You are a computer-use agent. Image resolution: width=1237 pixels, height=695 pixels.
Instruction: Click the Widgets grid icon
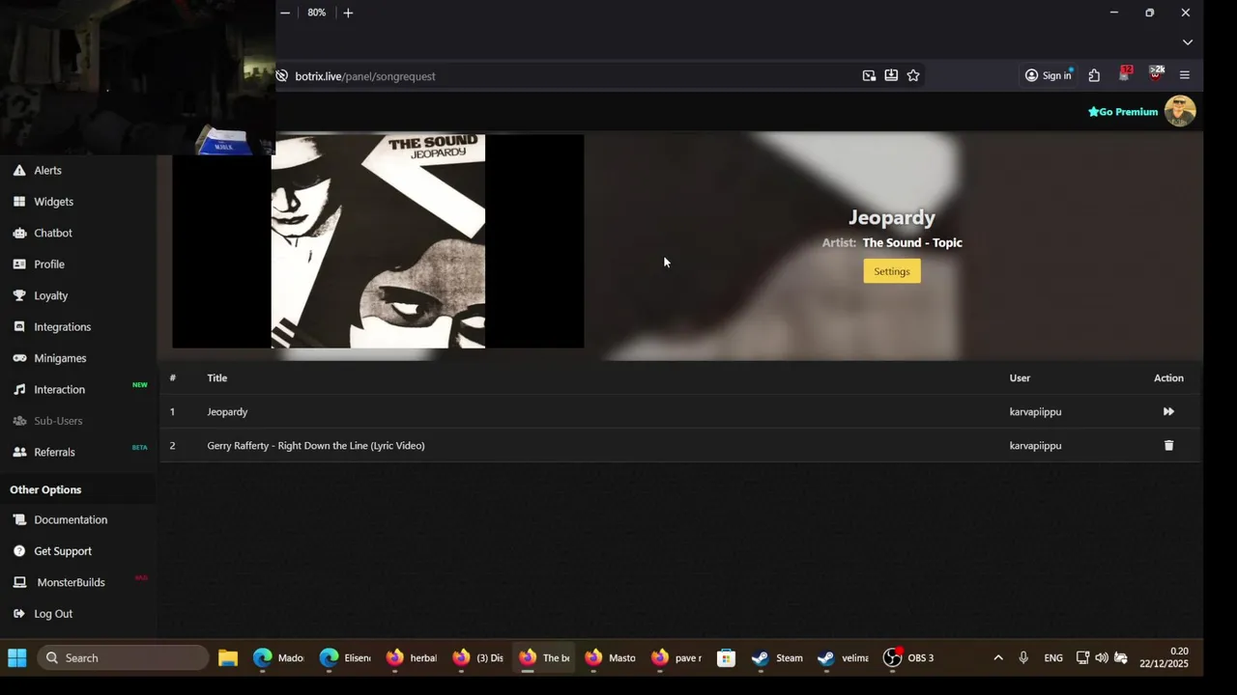(x=19, y=202)
